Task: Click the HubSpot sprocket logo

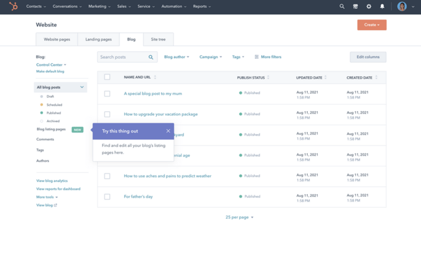Action: point(13,7)
